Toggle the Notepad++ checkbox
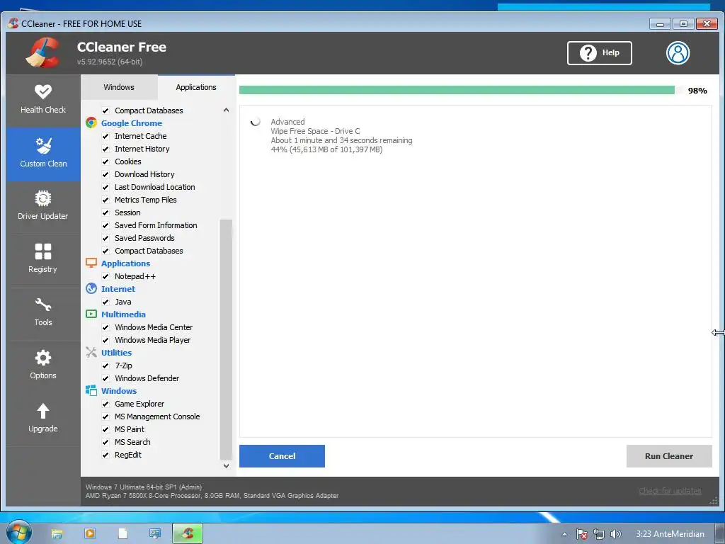Image resolution: width=725 pixels, height=544 pixels. (105, 276)
